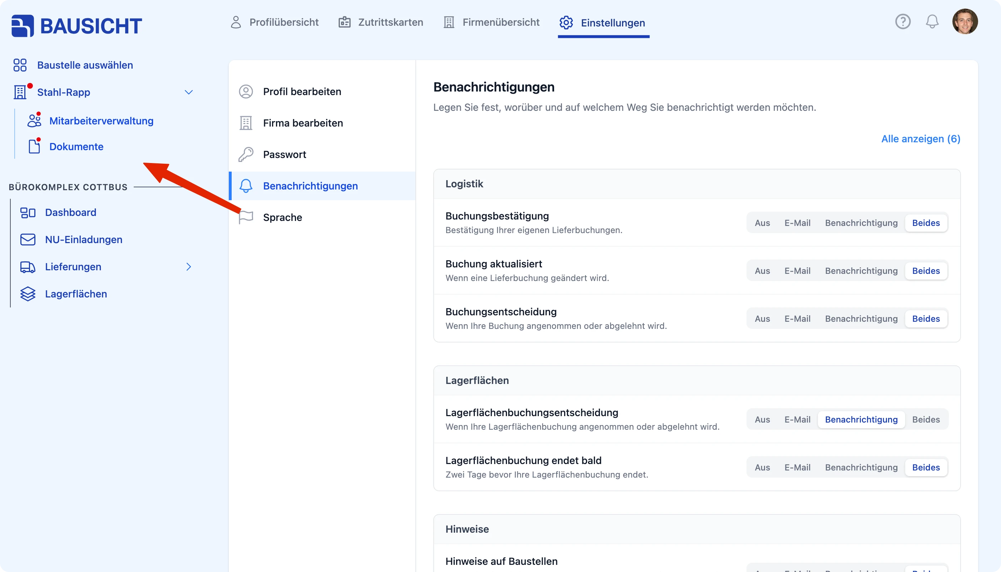Click the Alle anzeigen (6) link
The height and width of the screenshot is (572, 1001).
[x=921, y=139]
